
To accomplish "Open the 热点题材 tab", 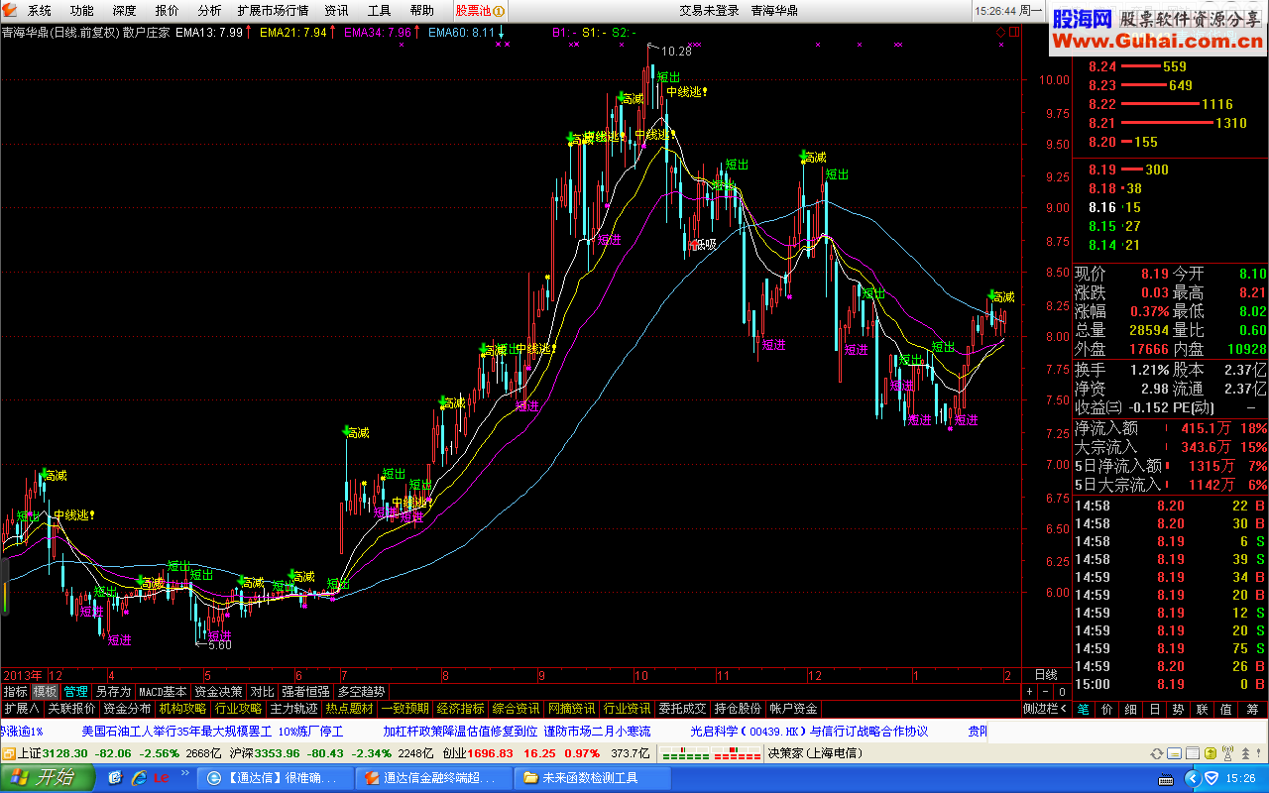I will (350, 709).
